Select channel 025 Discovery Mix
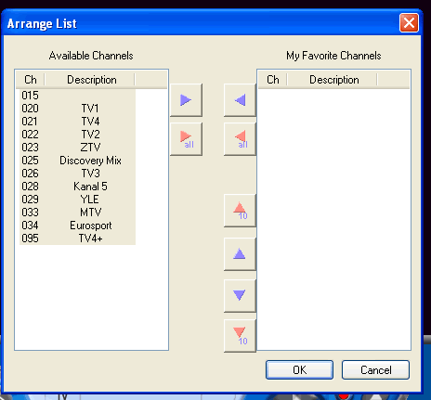The width and height of the screenshot is (431, 400). click(77, 161)
